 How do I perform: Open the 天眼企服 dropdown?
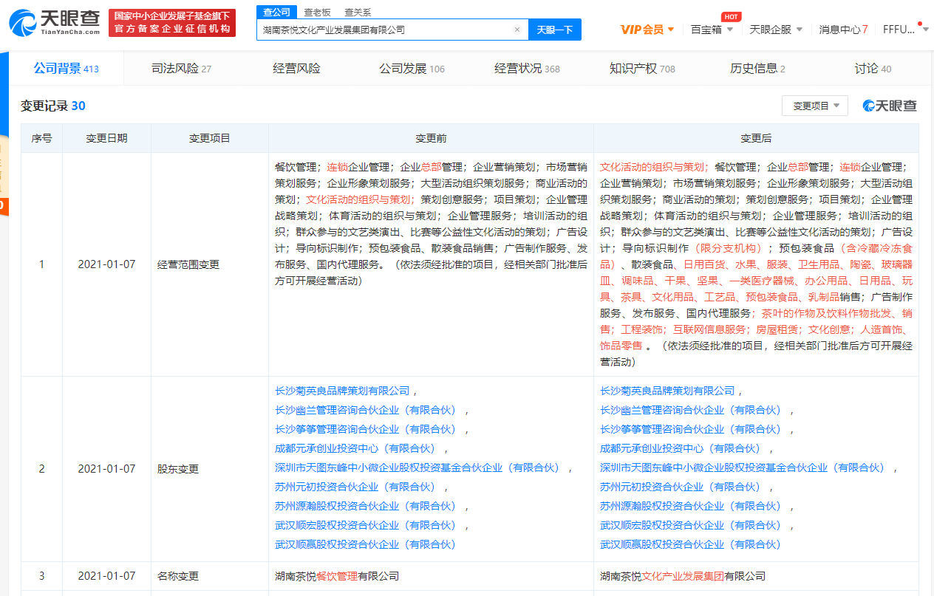[775, 30]
